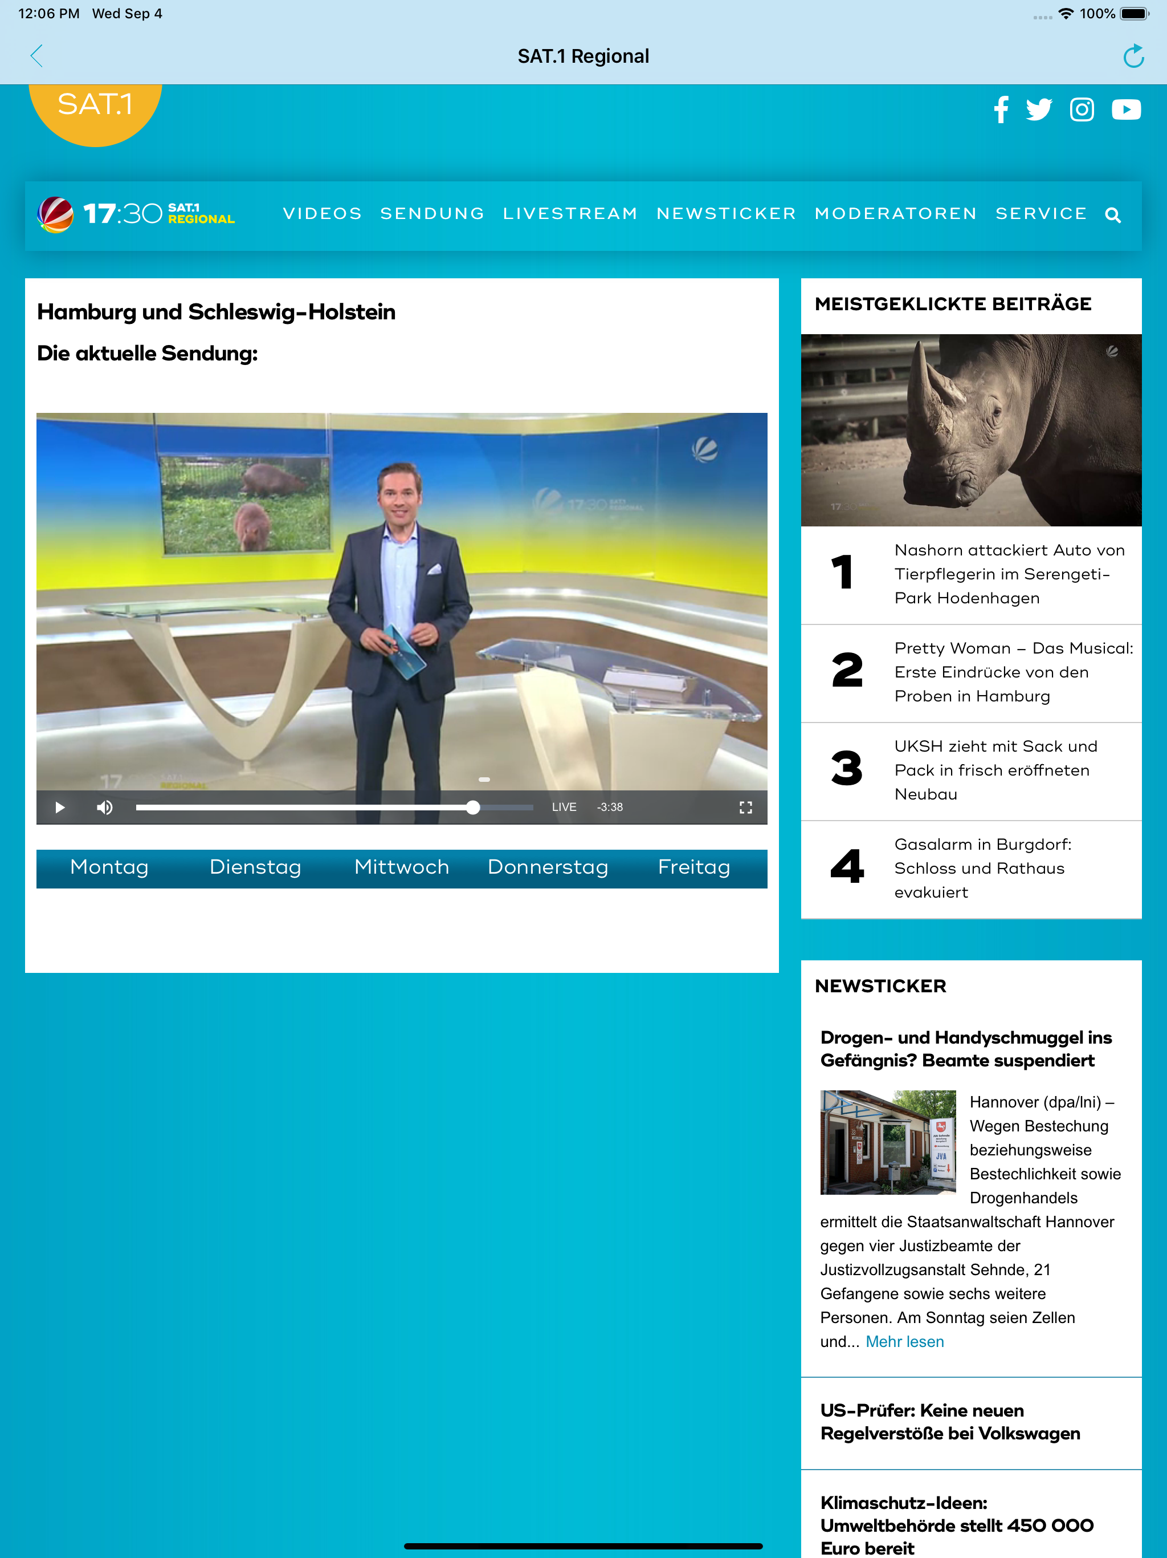Seek on the video progress bar
The height and width of the screenshot is (1558, 1167).
(x=334, y=807)
